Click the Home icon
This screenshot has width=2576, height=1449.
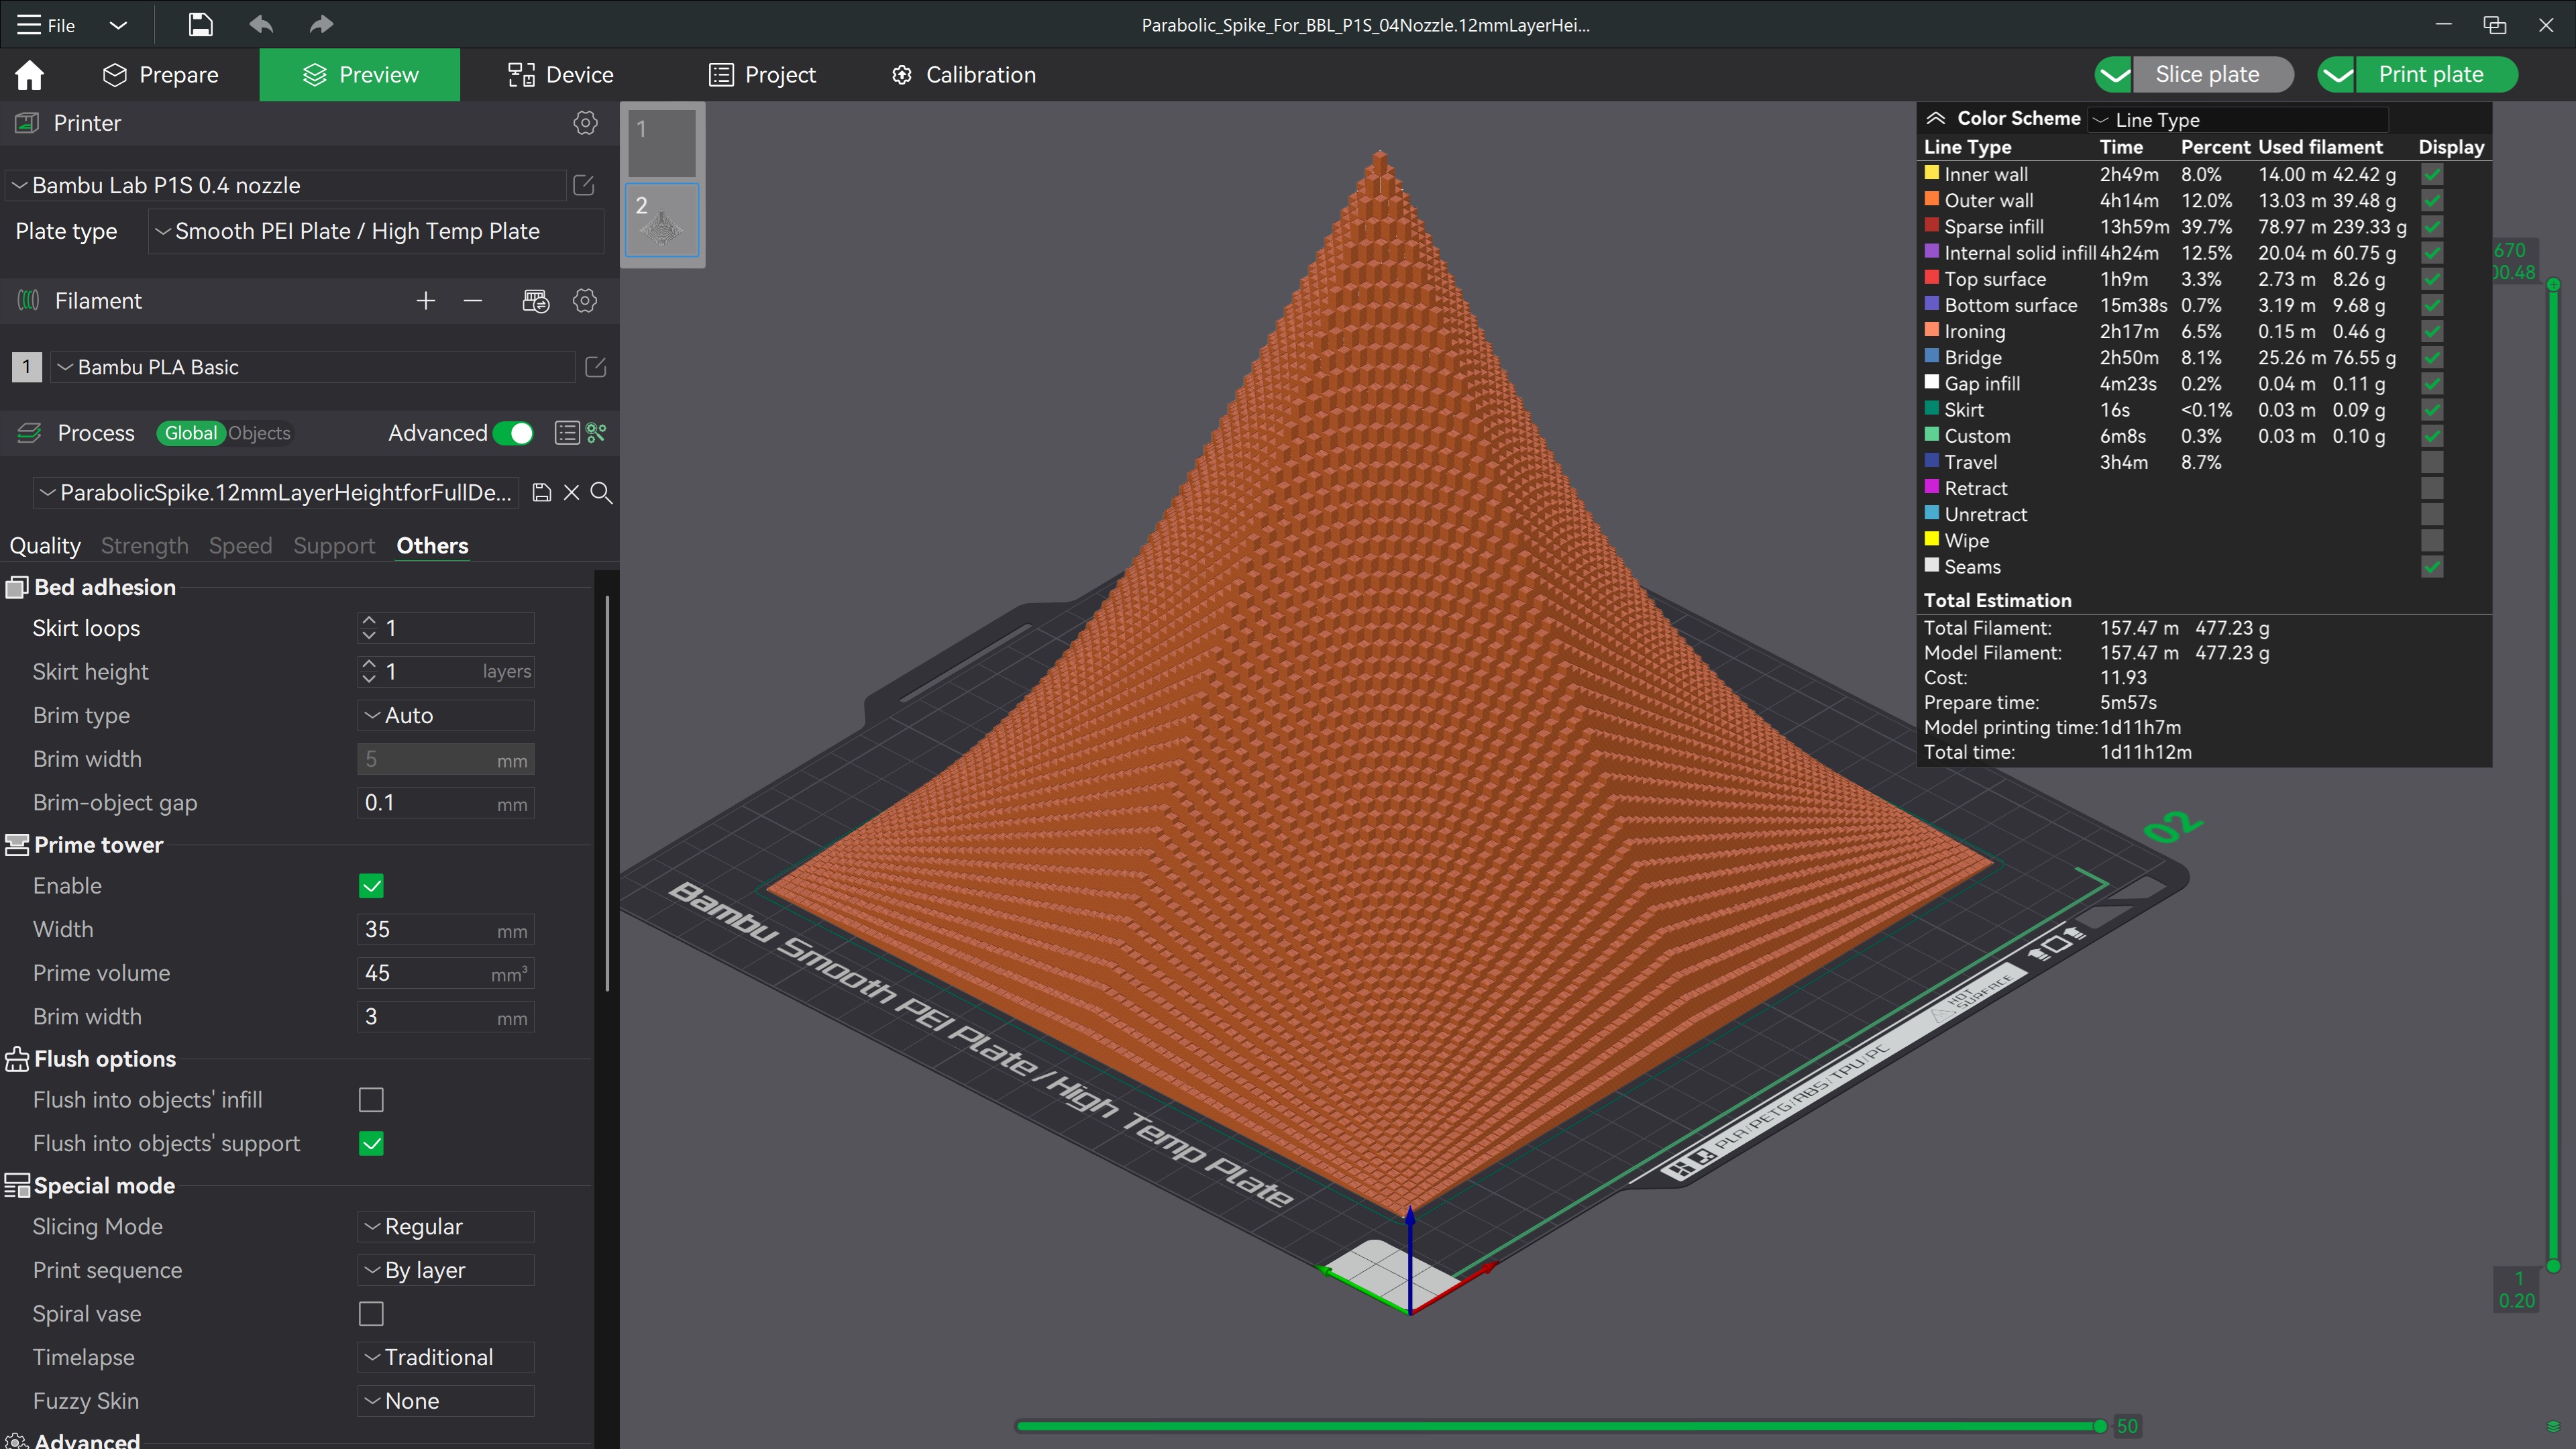30,75
